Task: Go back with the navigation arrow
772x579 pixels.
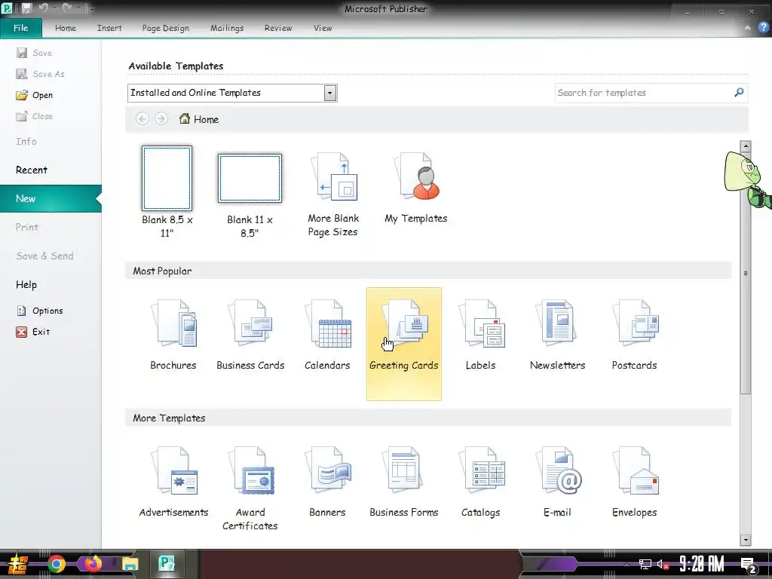Action: pyautogui.click(x=142, y=119)
